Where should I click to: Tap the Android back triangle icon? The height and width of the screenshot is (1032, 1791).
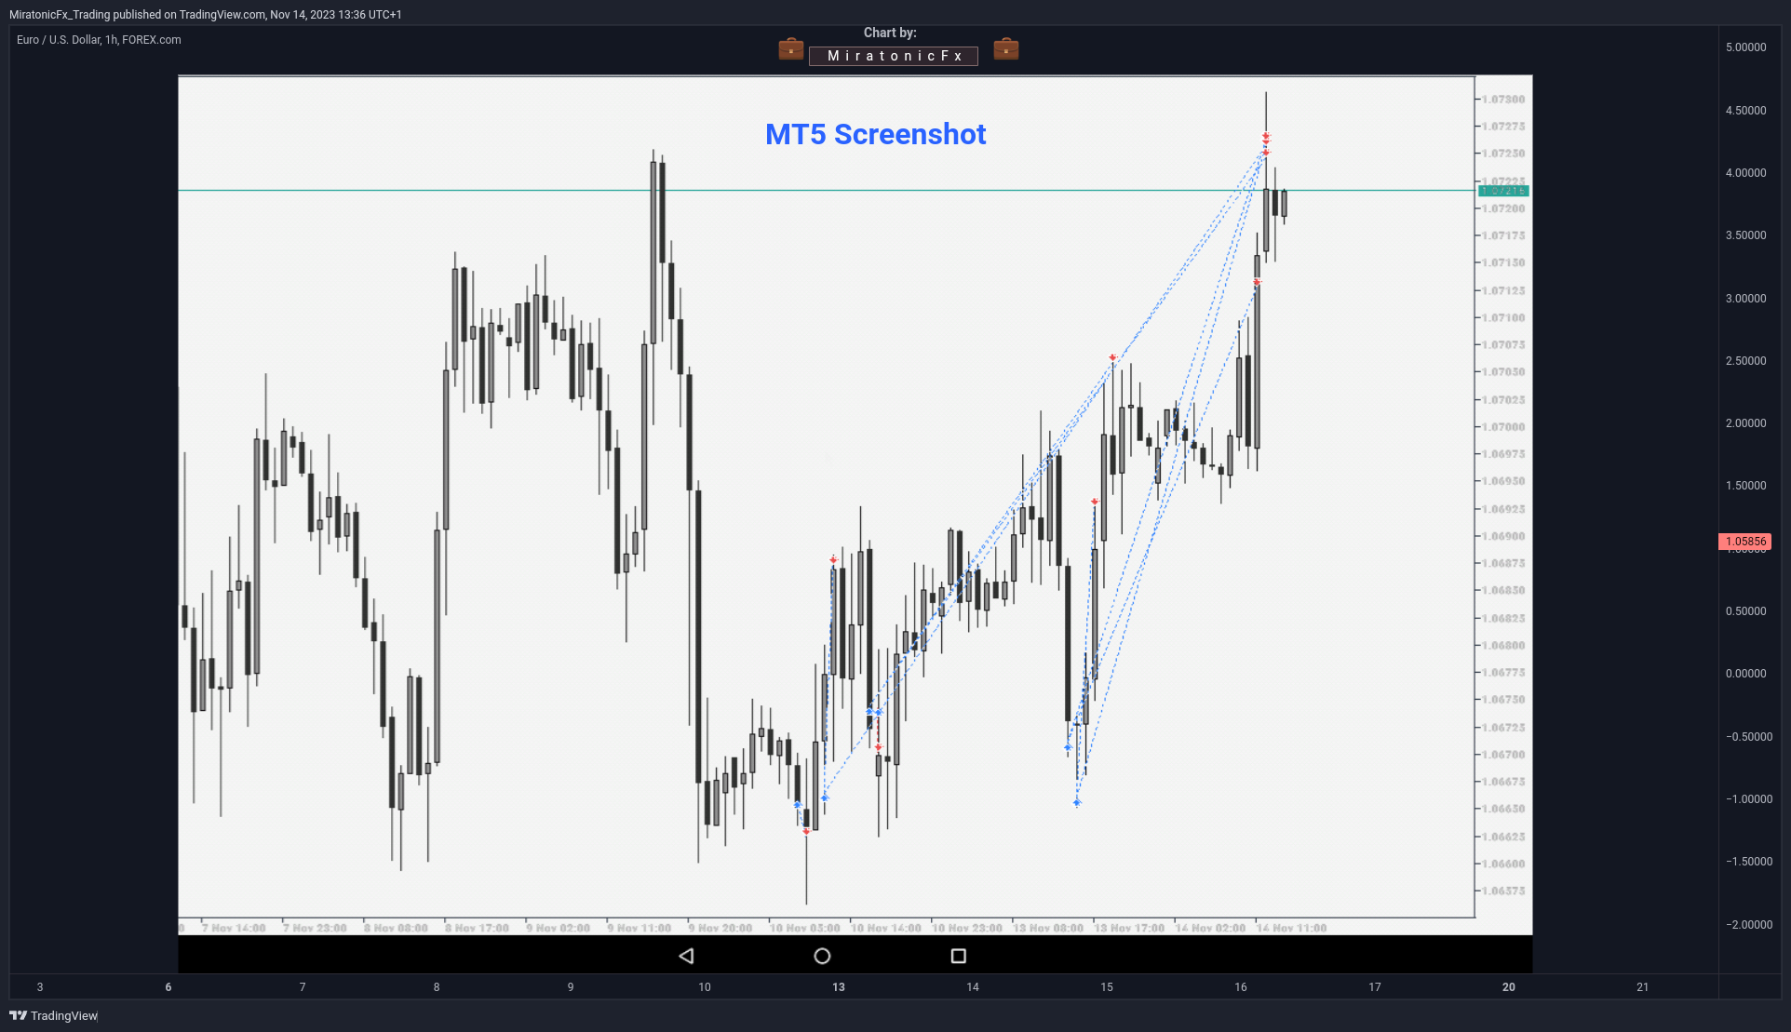coord(686,956)
